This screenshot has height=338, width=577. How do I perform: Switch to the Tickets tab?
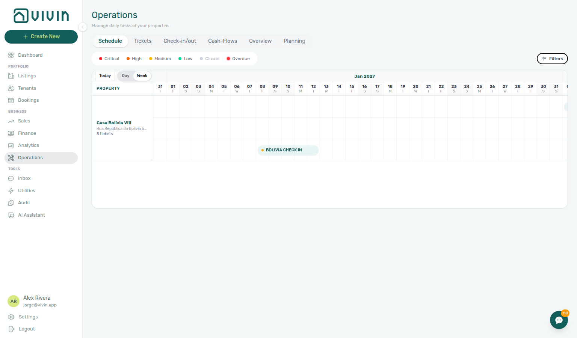pyautogui.click(x=143, y=41)
